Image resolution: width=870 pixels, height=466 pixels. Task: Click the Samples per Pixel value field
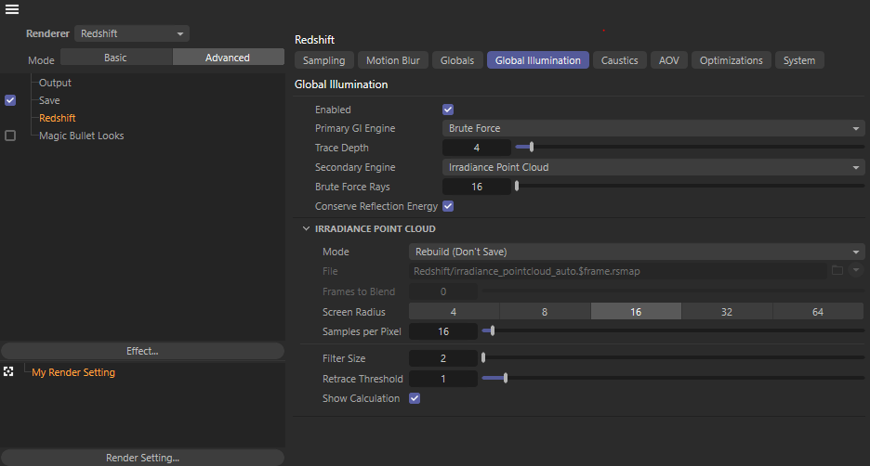tap(442, 331)
